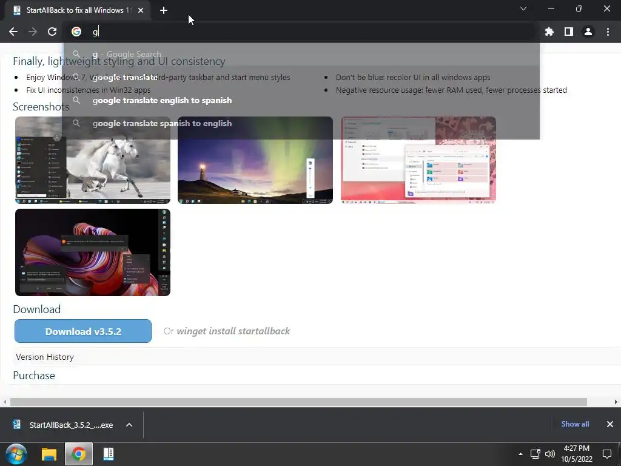The height and width of the screenshot is (466, 621).
Task: Click the volume speaker tray icon
Action: [549, 454]
